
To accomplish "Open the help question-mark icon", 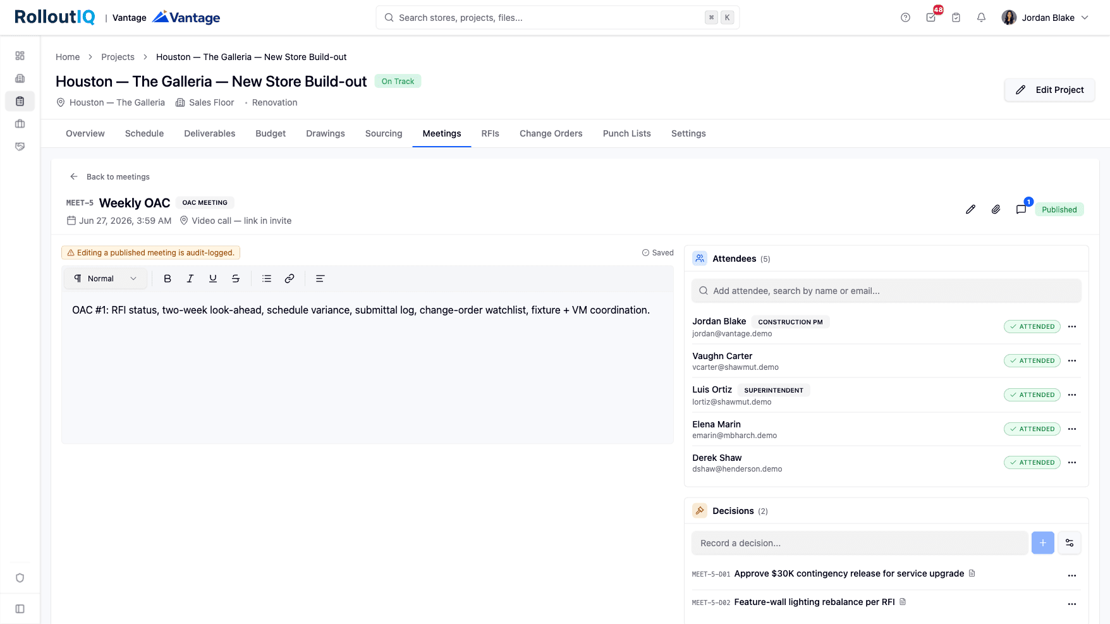I will pyautogui.click(x=905, y=18).
